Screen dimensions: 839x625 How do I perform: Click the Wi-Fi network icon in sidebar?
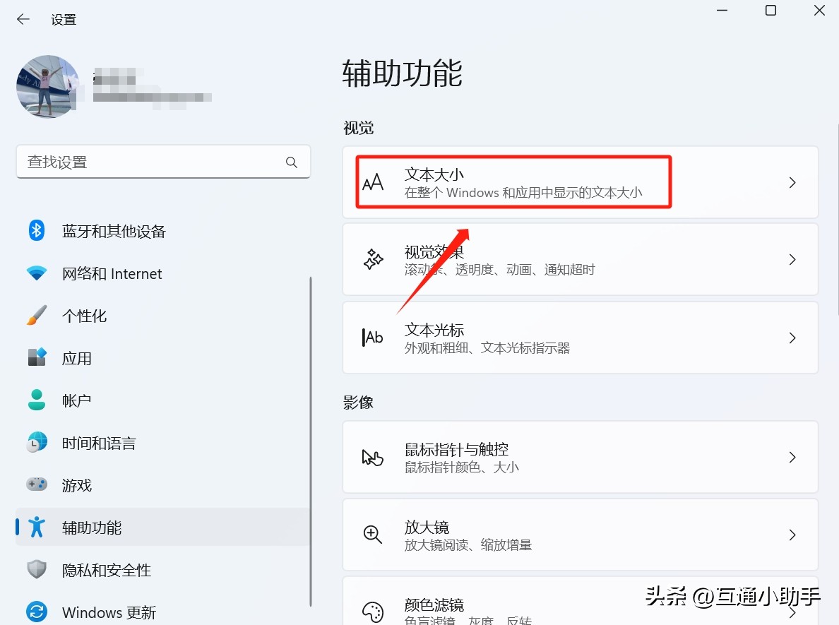tap(37, 273)
